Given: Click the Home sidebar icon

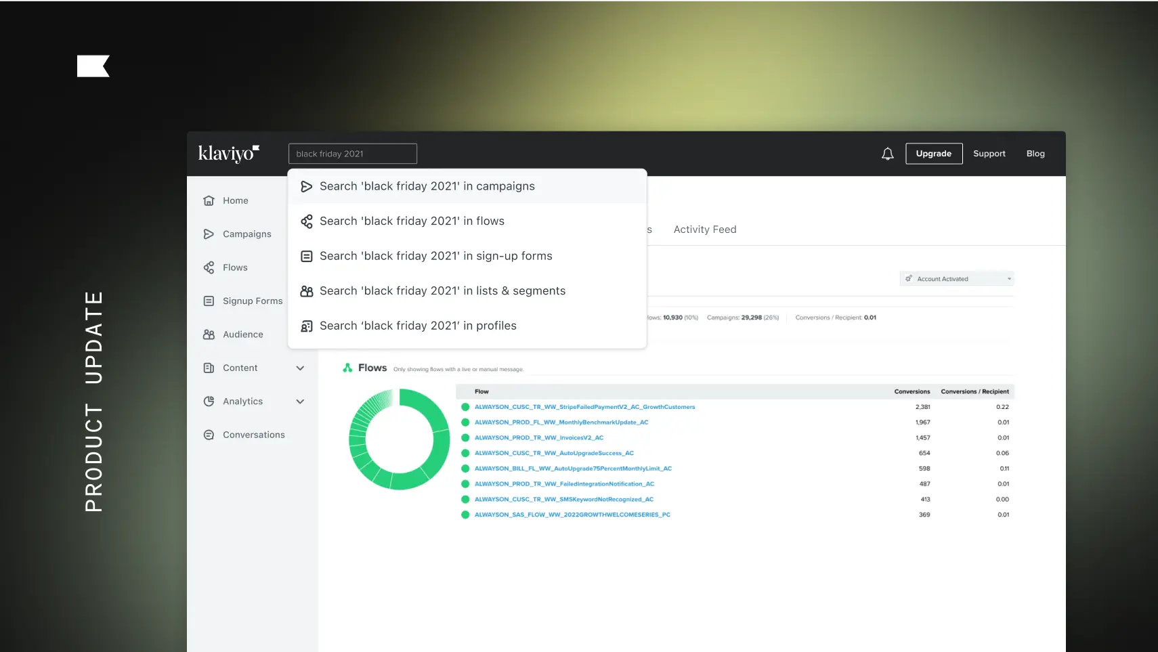Looking at the screenshot, I should (209, 200).
